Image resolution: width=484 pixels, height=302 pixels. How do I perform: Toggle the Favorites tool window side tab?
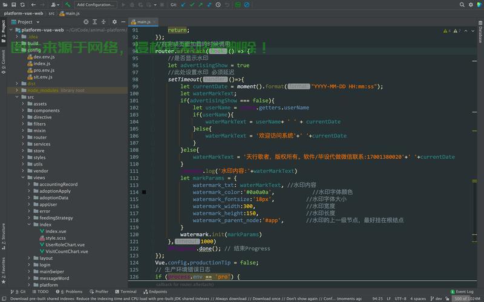point(4,270)
